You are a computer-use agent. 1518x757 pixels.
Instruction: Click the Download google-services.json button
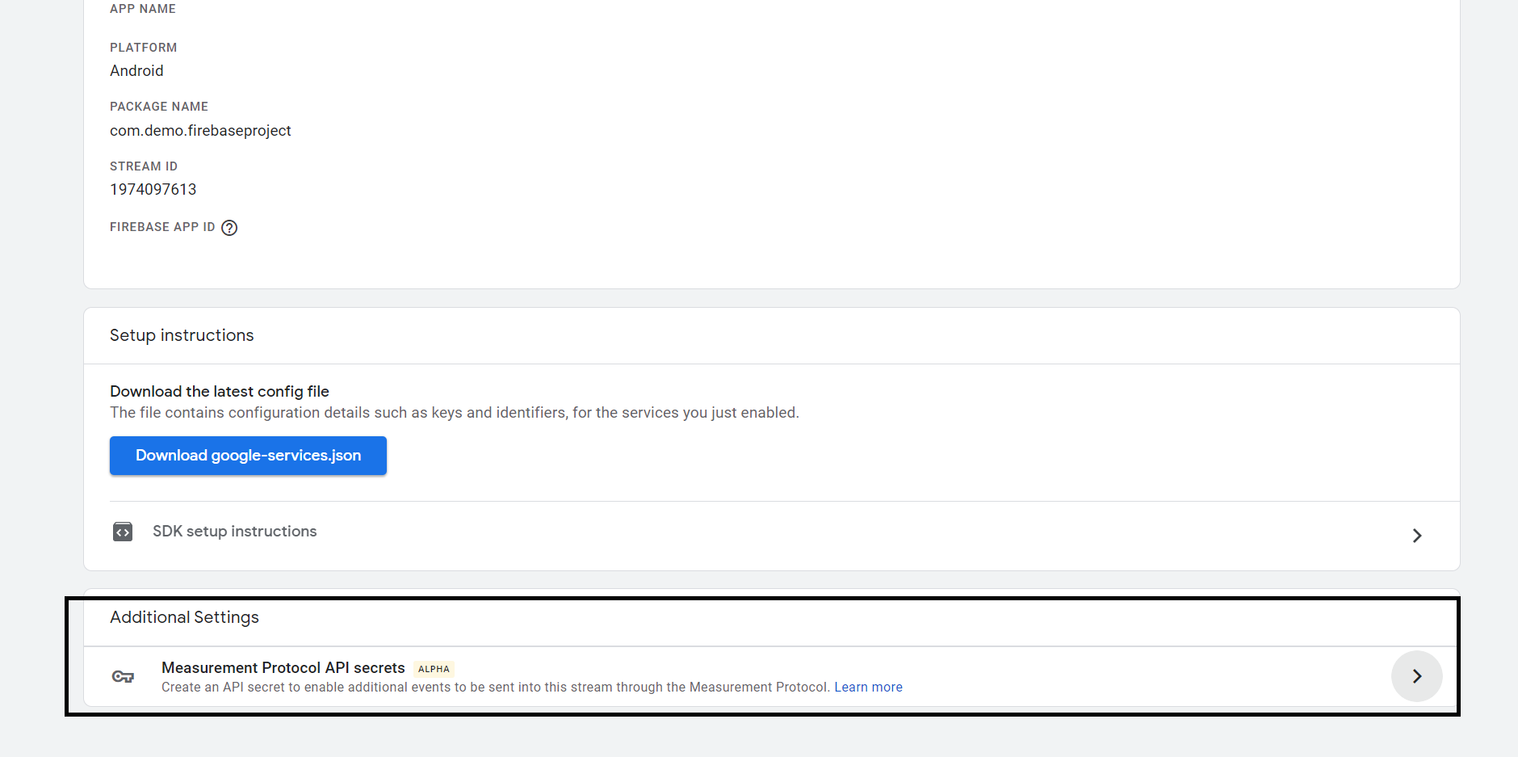248,455
